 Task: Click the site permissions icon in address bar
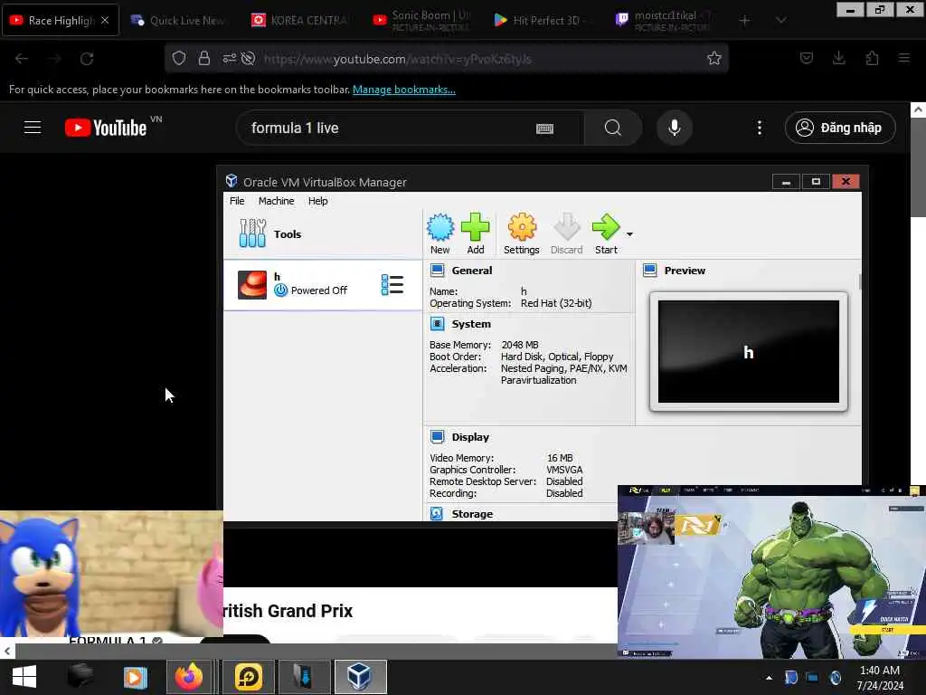tap(229, 58)
